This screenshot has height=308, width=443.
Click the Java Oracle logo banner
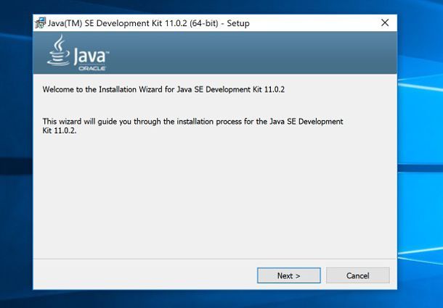click(78, 53)
